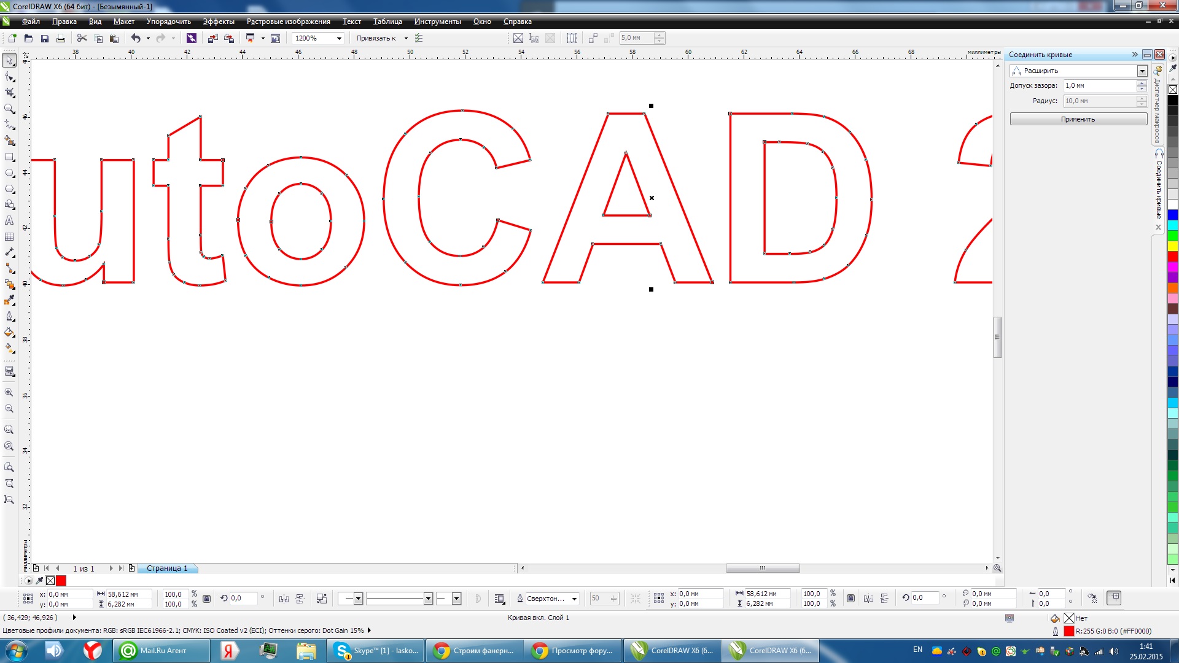This screenshot has height=663, width=1179.
Task: Click the Cut scissors icon
Action: point(82,38)
